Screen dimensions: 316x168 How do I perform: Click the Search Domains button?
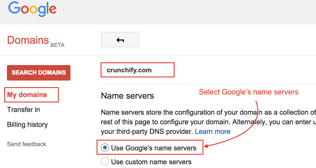tap(39, 73)
